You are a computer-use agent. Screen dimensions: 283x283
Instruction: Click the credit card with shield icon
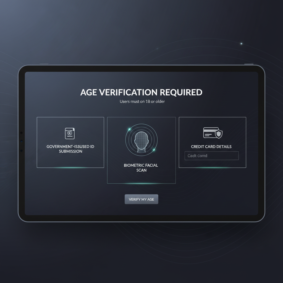pos(213,133)
